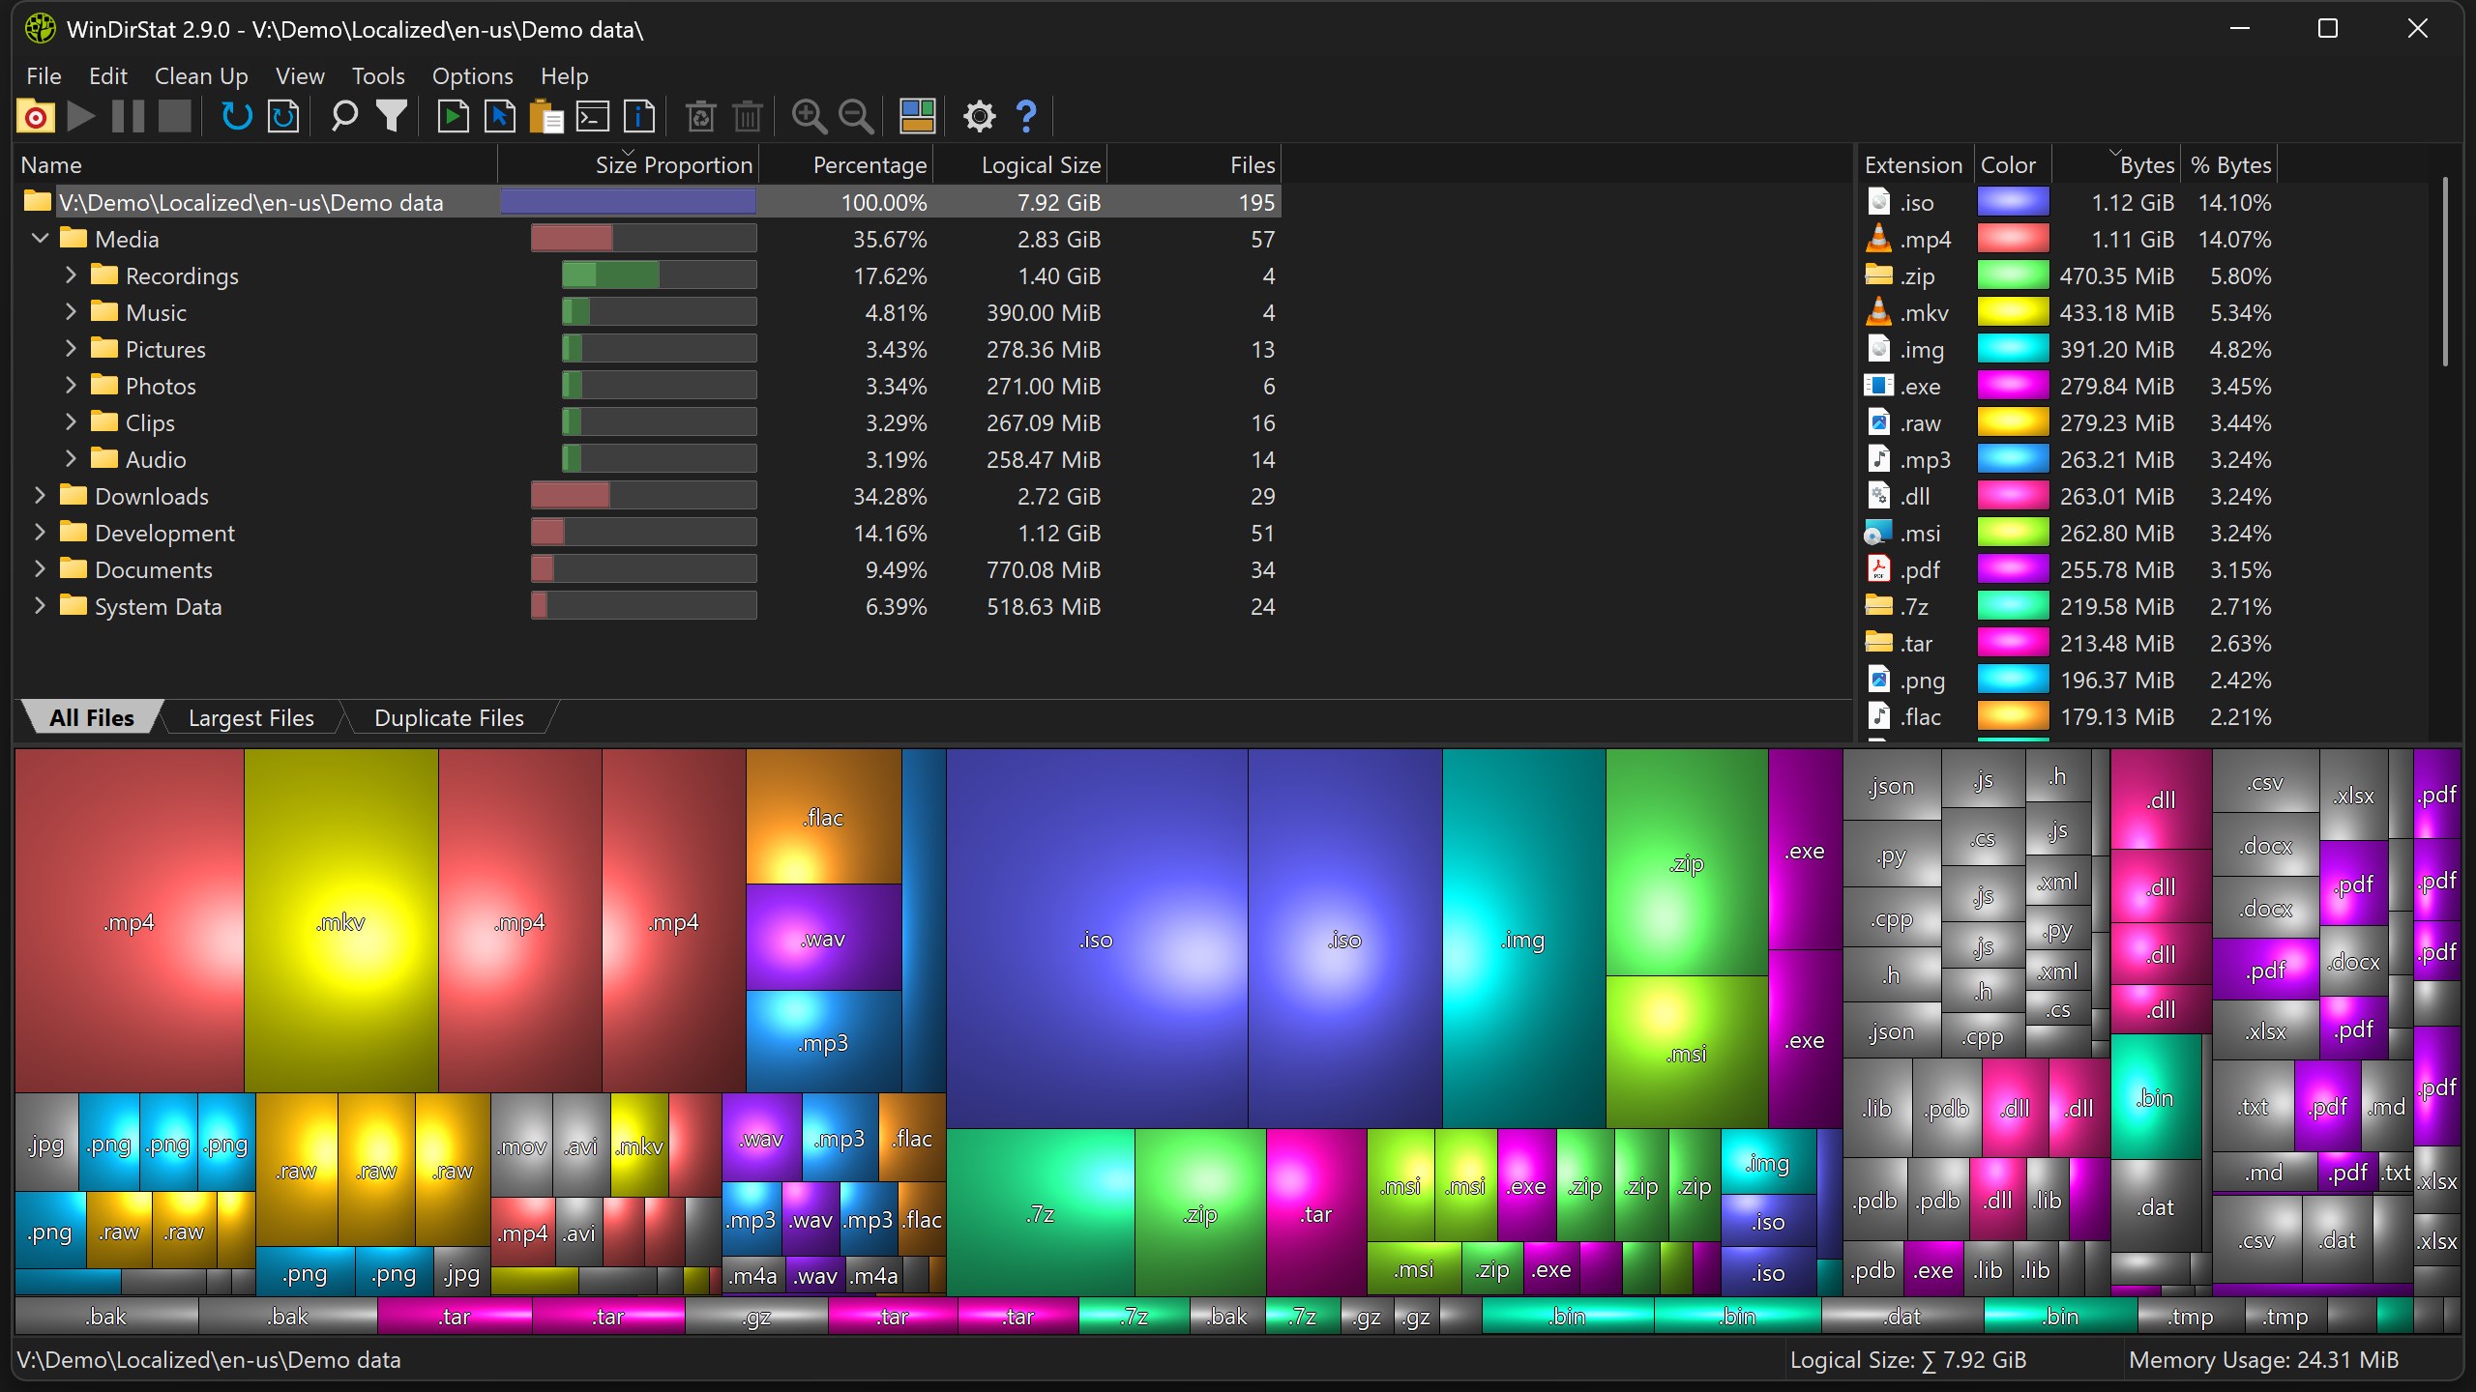Click the Open item green-arrow icon
The width and height of the screenshot is (2476, 1392).
click(x=453, y=117)
